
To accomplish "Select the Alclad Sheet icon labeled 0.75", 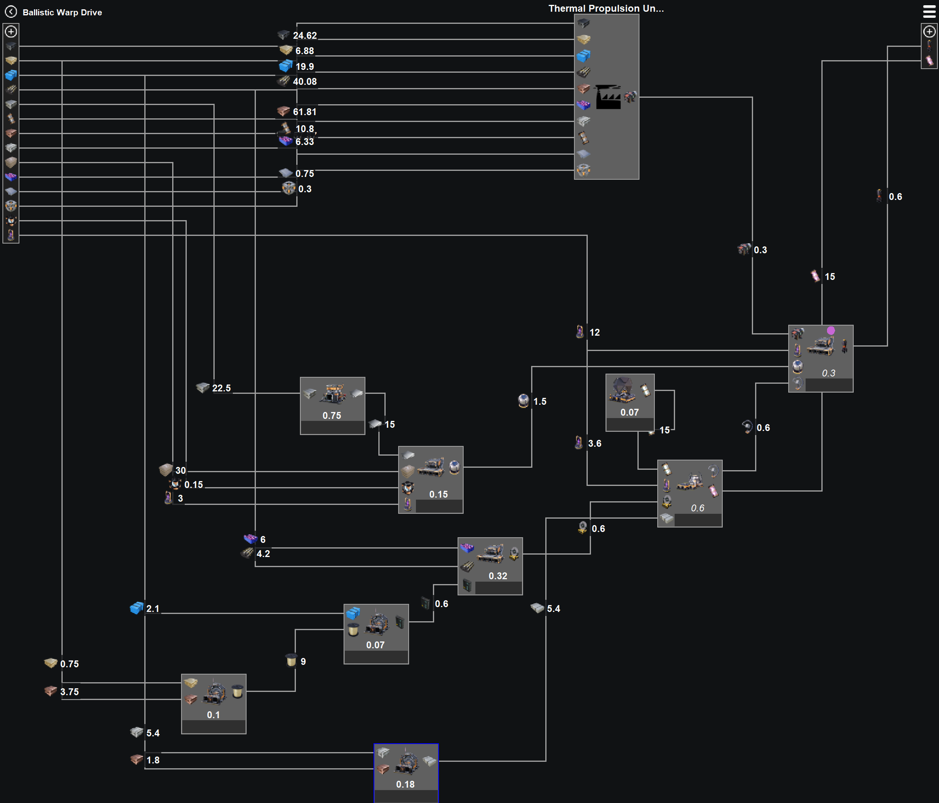I will [x=285, y=173].
